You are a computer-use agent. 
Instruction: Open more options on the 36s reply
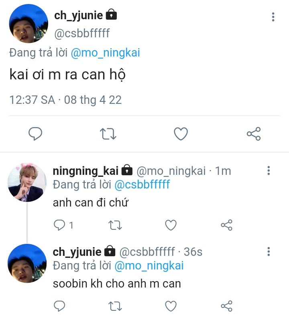pyautogui.click(x=269, y=252)
